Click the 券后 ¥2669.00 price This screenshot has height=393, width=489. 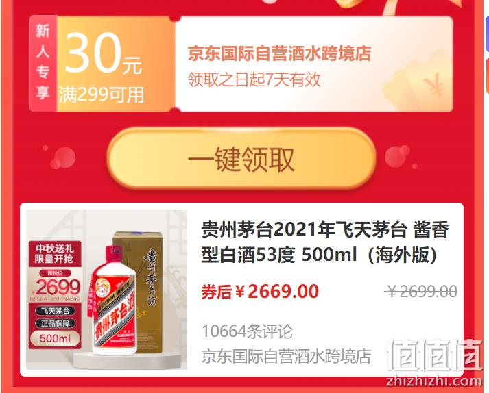coord(260,291)
